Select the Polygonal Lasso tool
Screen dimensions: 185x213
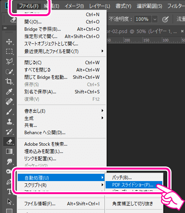coord(9,62)
